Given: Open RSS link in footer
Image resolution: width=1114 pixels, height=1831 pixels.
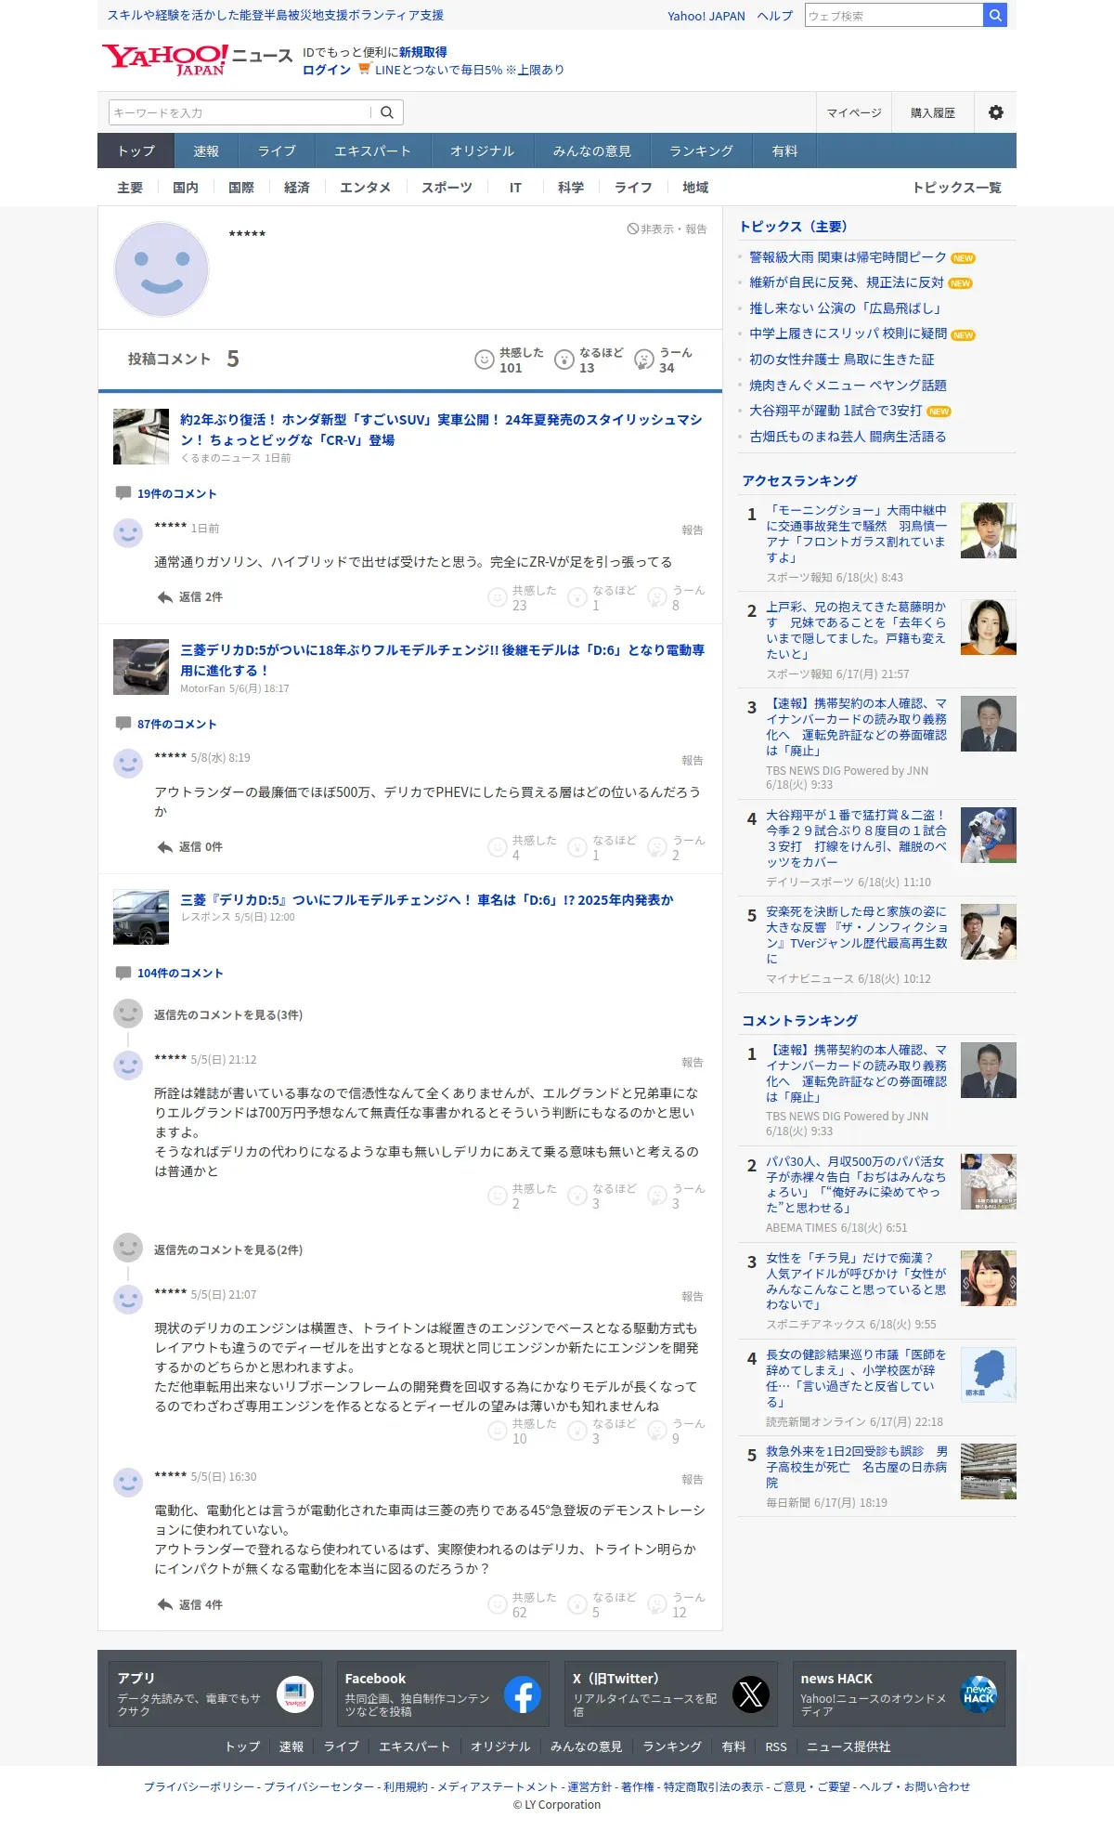Looking at the screenshot, I should [x=776, y=1746].
